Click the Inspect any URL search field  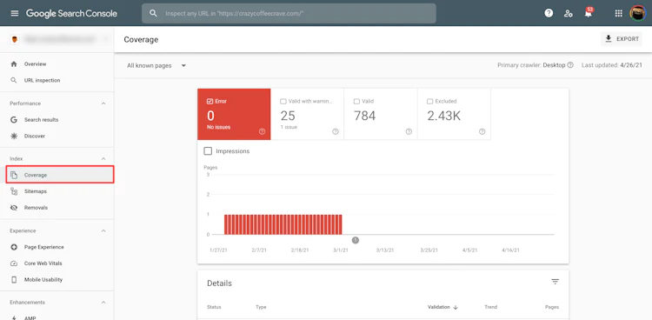click(289, 13)
